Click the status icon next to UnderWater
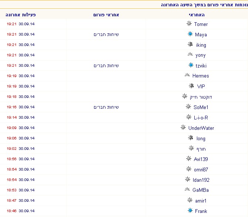Image resolution: width=248 pixels, height=217 pixels. click(183, 128)
